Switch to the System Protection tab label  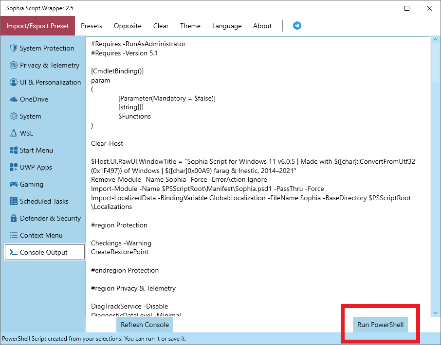tap(47, 48)
